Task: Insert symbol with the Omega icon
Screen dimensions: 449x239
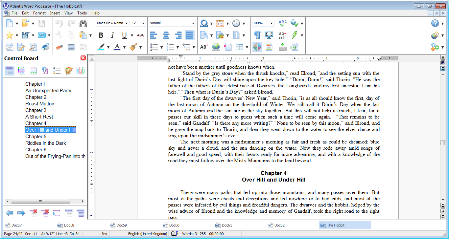Action: pyautogui.click(x=204, y=23)
